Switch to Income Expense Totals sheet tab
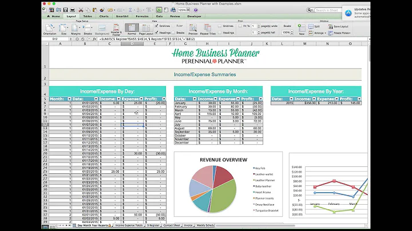 [129, 225]
